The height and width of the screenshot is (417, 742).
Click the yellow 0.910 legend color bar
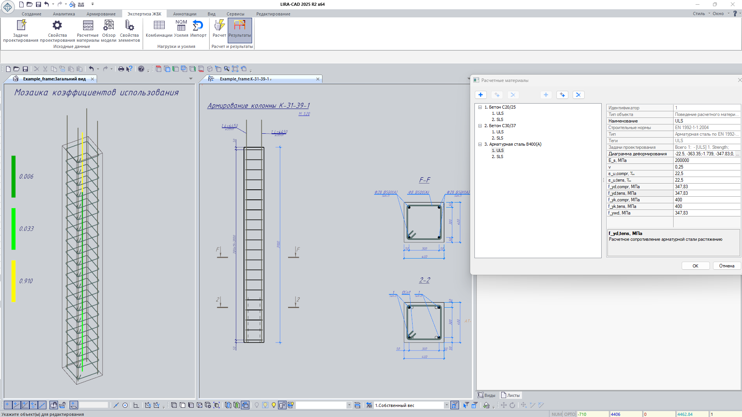tap(14, 281)
